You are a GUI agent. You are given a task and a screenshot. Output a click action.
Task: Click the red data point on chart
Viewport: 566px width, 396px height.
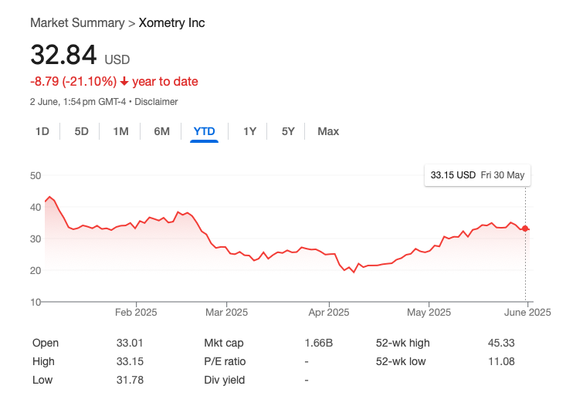point(525,228)
